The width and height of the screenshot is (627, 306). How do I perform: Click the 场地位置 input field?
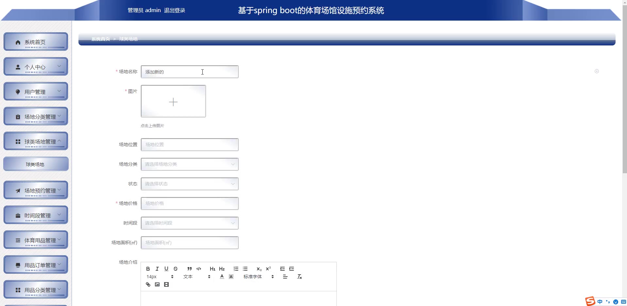coord(190,144)
